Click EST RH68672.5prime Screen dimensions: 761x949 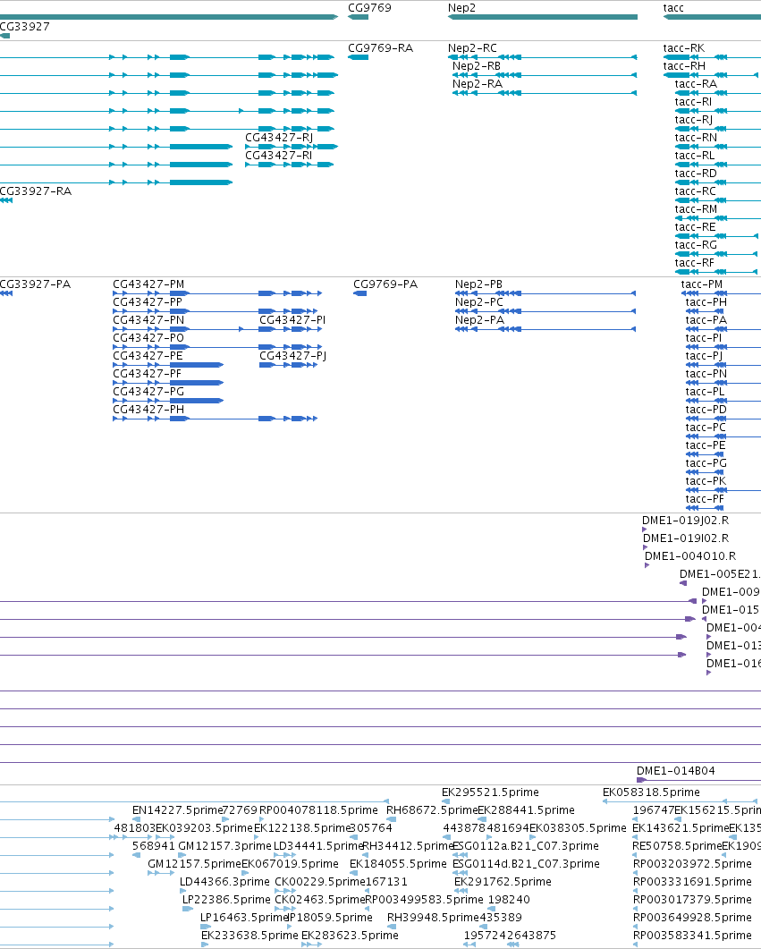[x=432, y=809]
